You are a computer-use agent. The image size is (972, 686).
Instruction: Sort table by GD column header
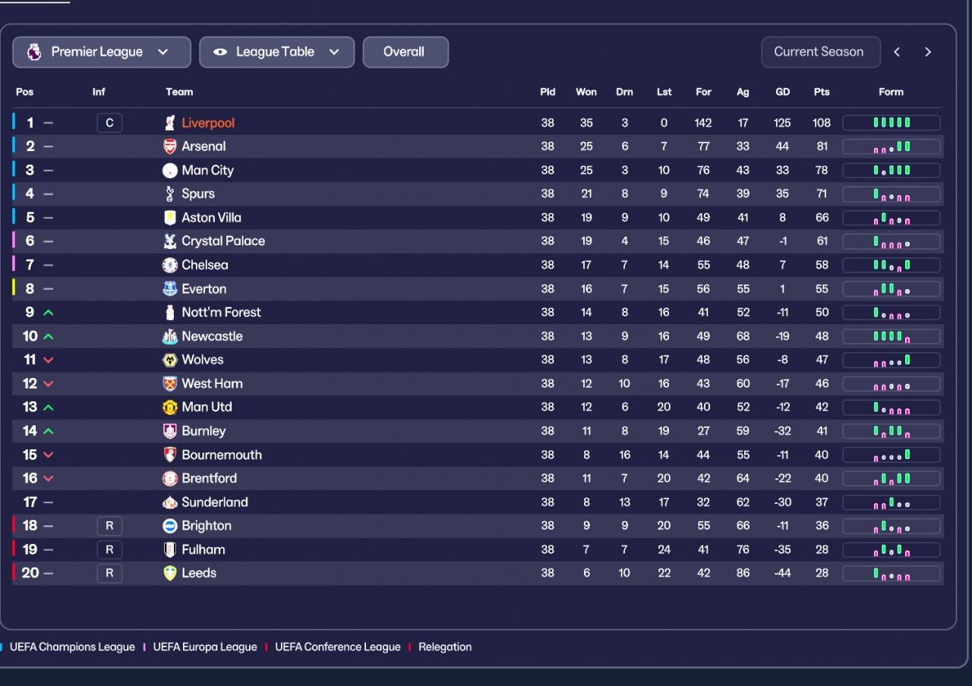point(782,92)
